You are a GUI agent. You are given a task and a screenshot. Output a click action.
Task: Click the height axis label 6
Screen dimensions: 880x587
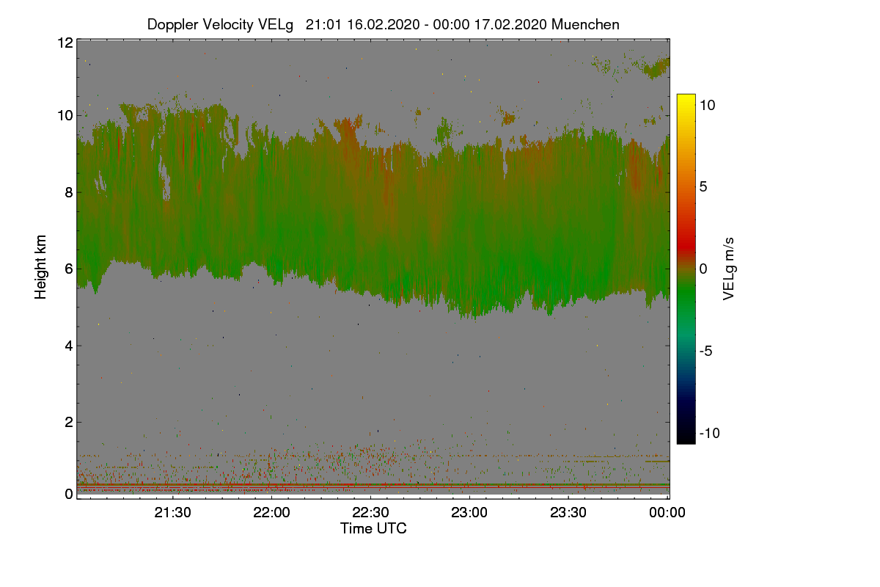tap(68, 269)
